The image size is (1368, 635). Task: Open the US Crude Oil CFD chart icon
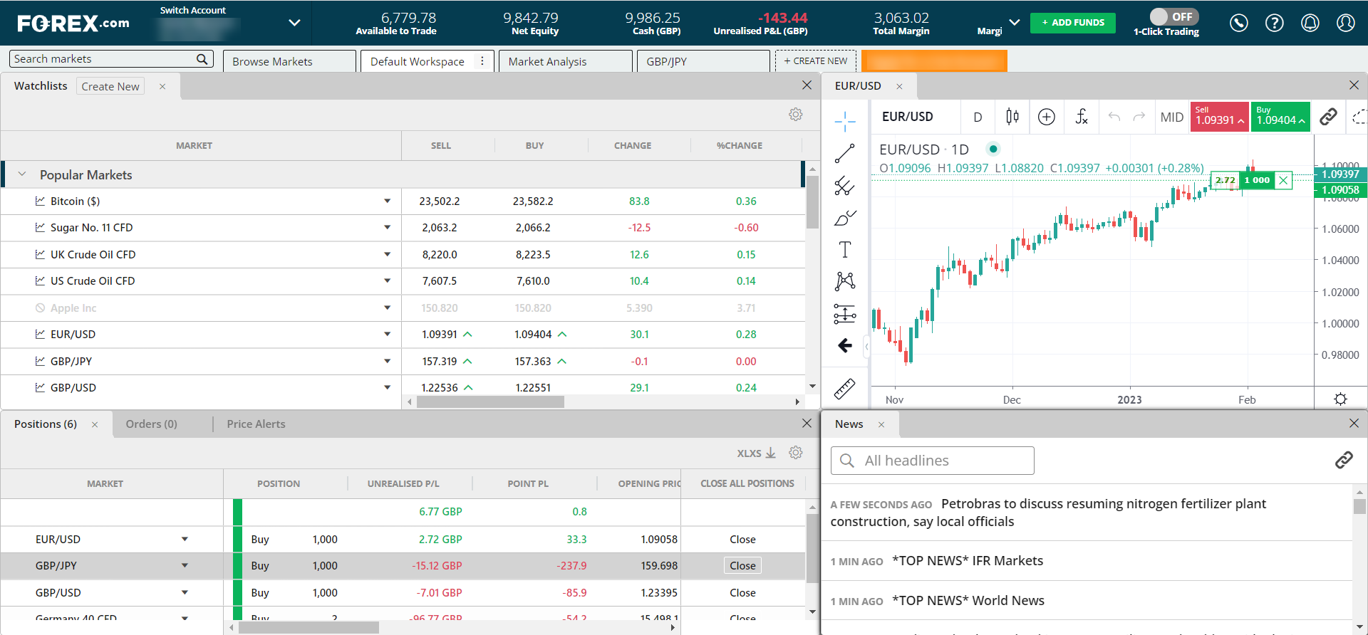click(x=41, y=281)
